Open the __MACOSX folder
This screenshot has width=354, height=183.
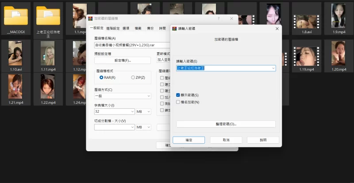click(15, 16)
